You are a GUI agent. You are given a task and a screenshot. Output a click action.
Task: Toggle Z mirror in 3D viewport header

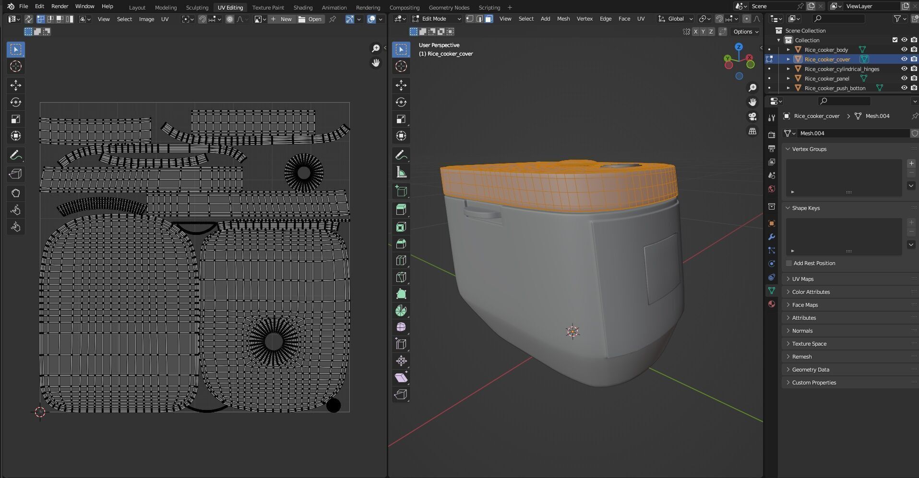click(x=711, y=32)
